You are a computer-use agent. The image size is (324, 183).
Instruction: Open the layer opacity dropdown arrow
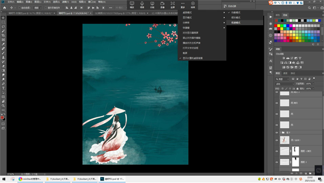tap(313, 84)
